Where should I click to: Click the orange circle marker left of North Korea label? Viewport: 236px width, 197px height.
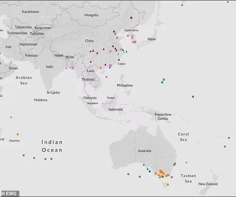(128, 36)
